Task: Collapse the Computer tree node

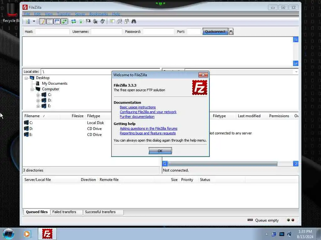Action: [x=32, y=89]
